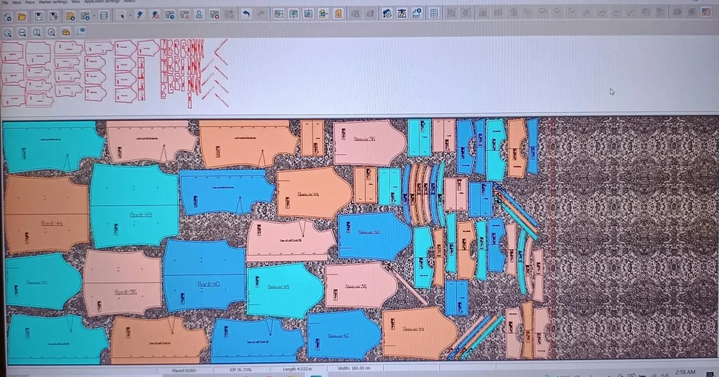Select the Back-40 pattern piece
The image size is (719, 377).
[x=204, y=275]
